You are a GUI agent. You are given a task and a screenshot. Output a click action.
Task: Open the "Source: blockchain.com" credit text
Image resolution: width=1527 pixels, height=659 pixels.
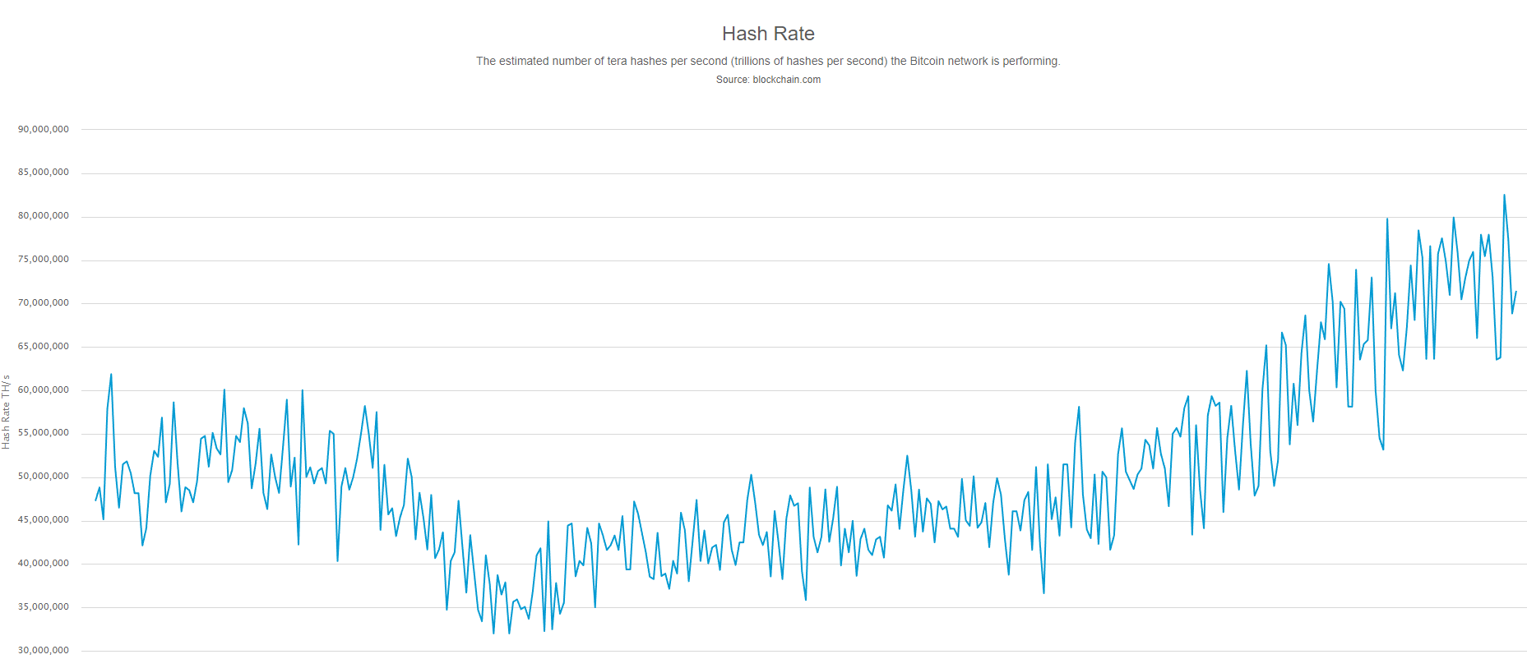point(768,80)
